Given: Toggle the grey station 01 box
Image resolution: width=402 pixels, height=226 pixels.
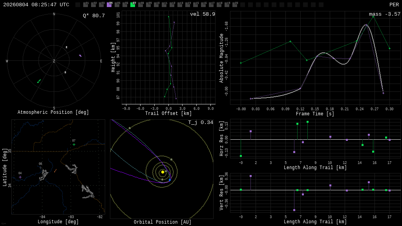Looking at the screenshot, I should pos(86,5).
